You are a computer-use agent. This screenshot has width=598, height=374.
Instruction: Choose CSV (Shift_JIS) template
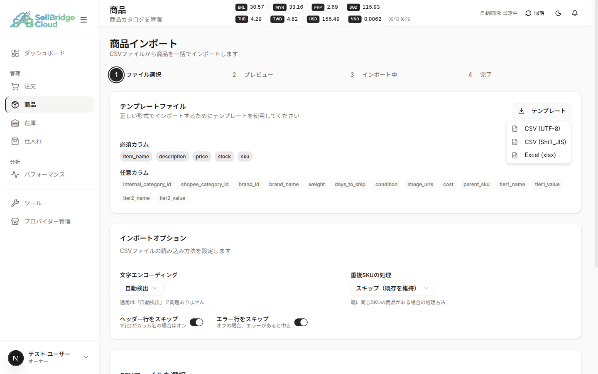coord(539,142)
